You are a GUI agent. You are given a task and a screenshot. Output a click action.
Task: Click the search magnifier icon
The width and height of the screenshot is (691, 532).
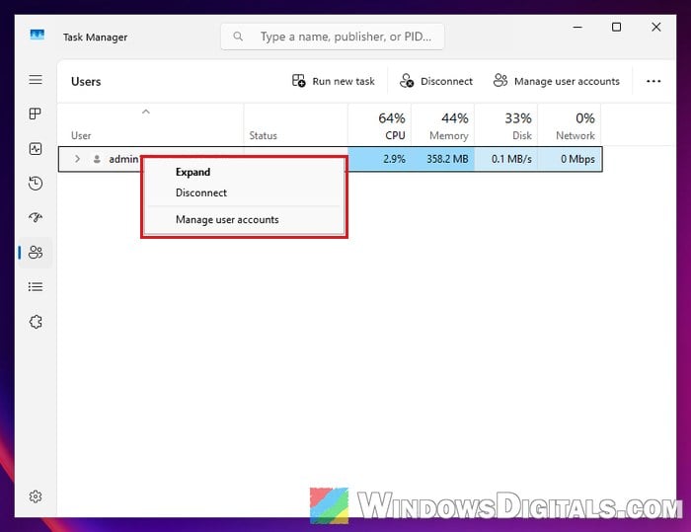point(238,37)
